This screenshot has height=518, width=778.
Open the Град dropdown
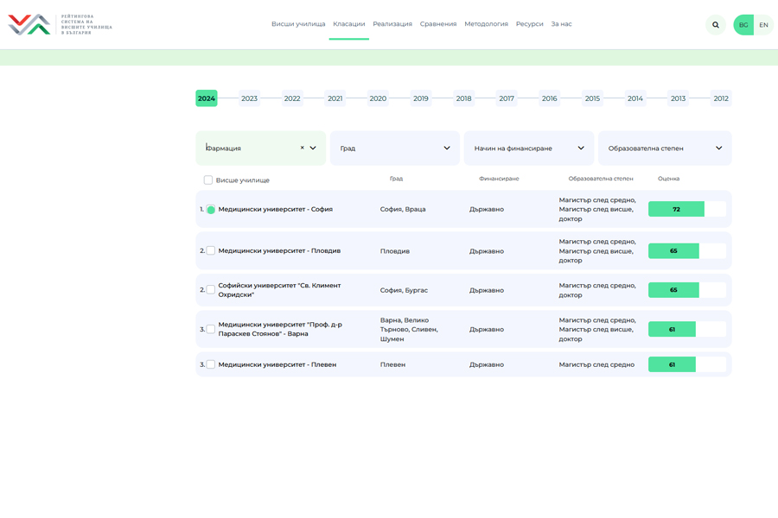395,148
